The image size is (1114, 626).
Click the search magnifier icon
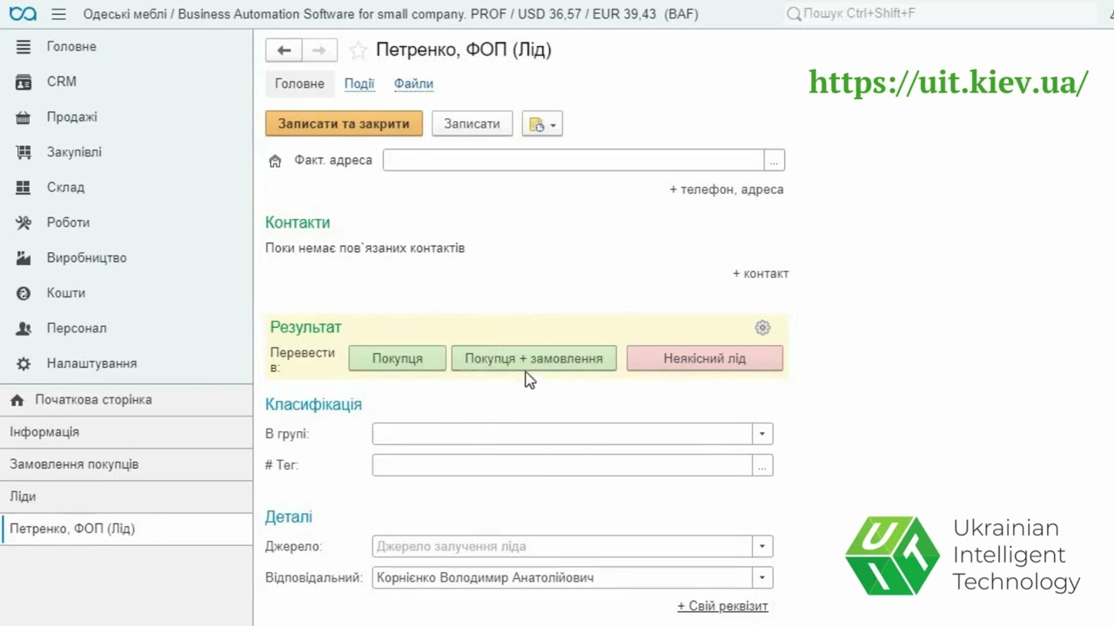[793, 14]
